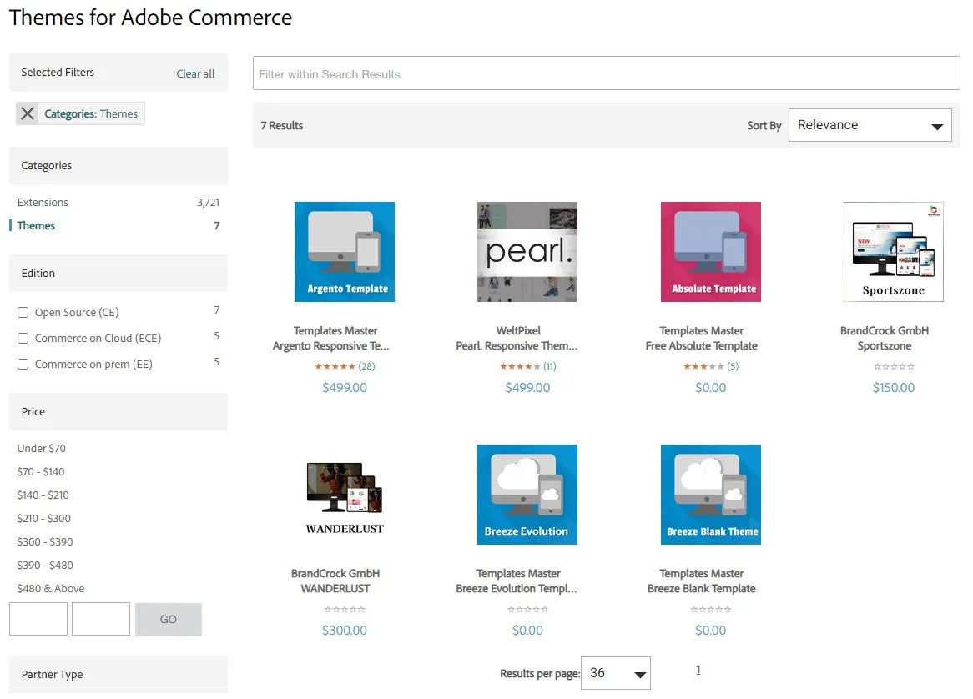Click the WeltPixel vendor name
The width and height of the screenshot is (973, 699).
518,330
